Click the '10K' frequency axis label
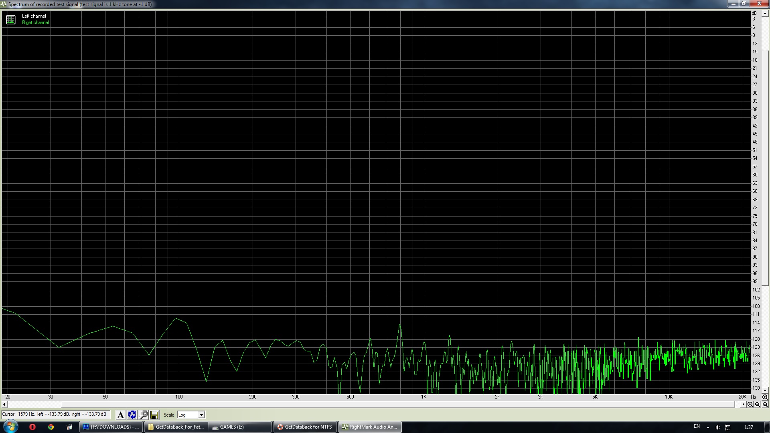Screen dimensions: 770x433 tap(669, 397)
